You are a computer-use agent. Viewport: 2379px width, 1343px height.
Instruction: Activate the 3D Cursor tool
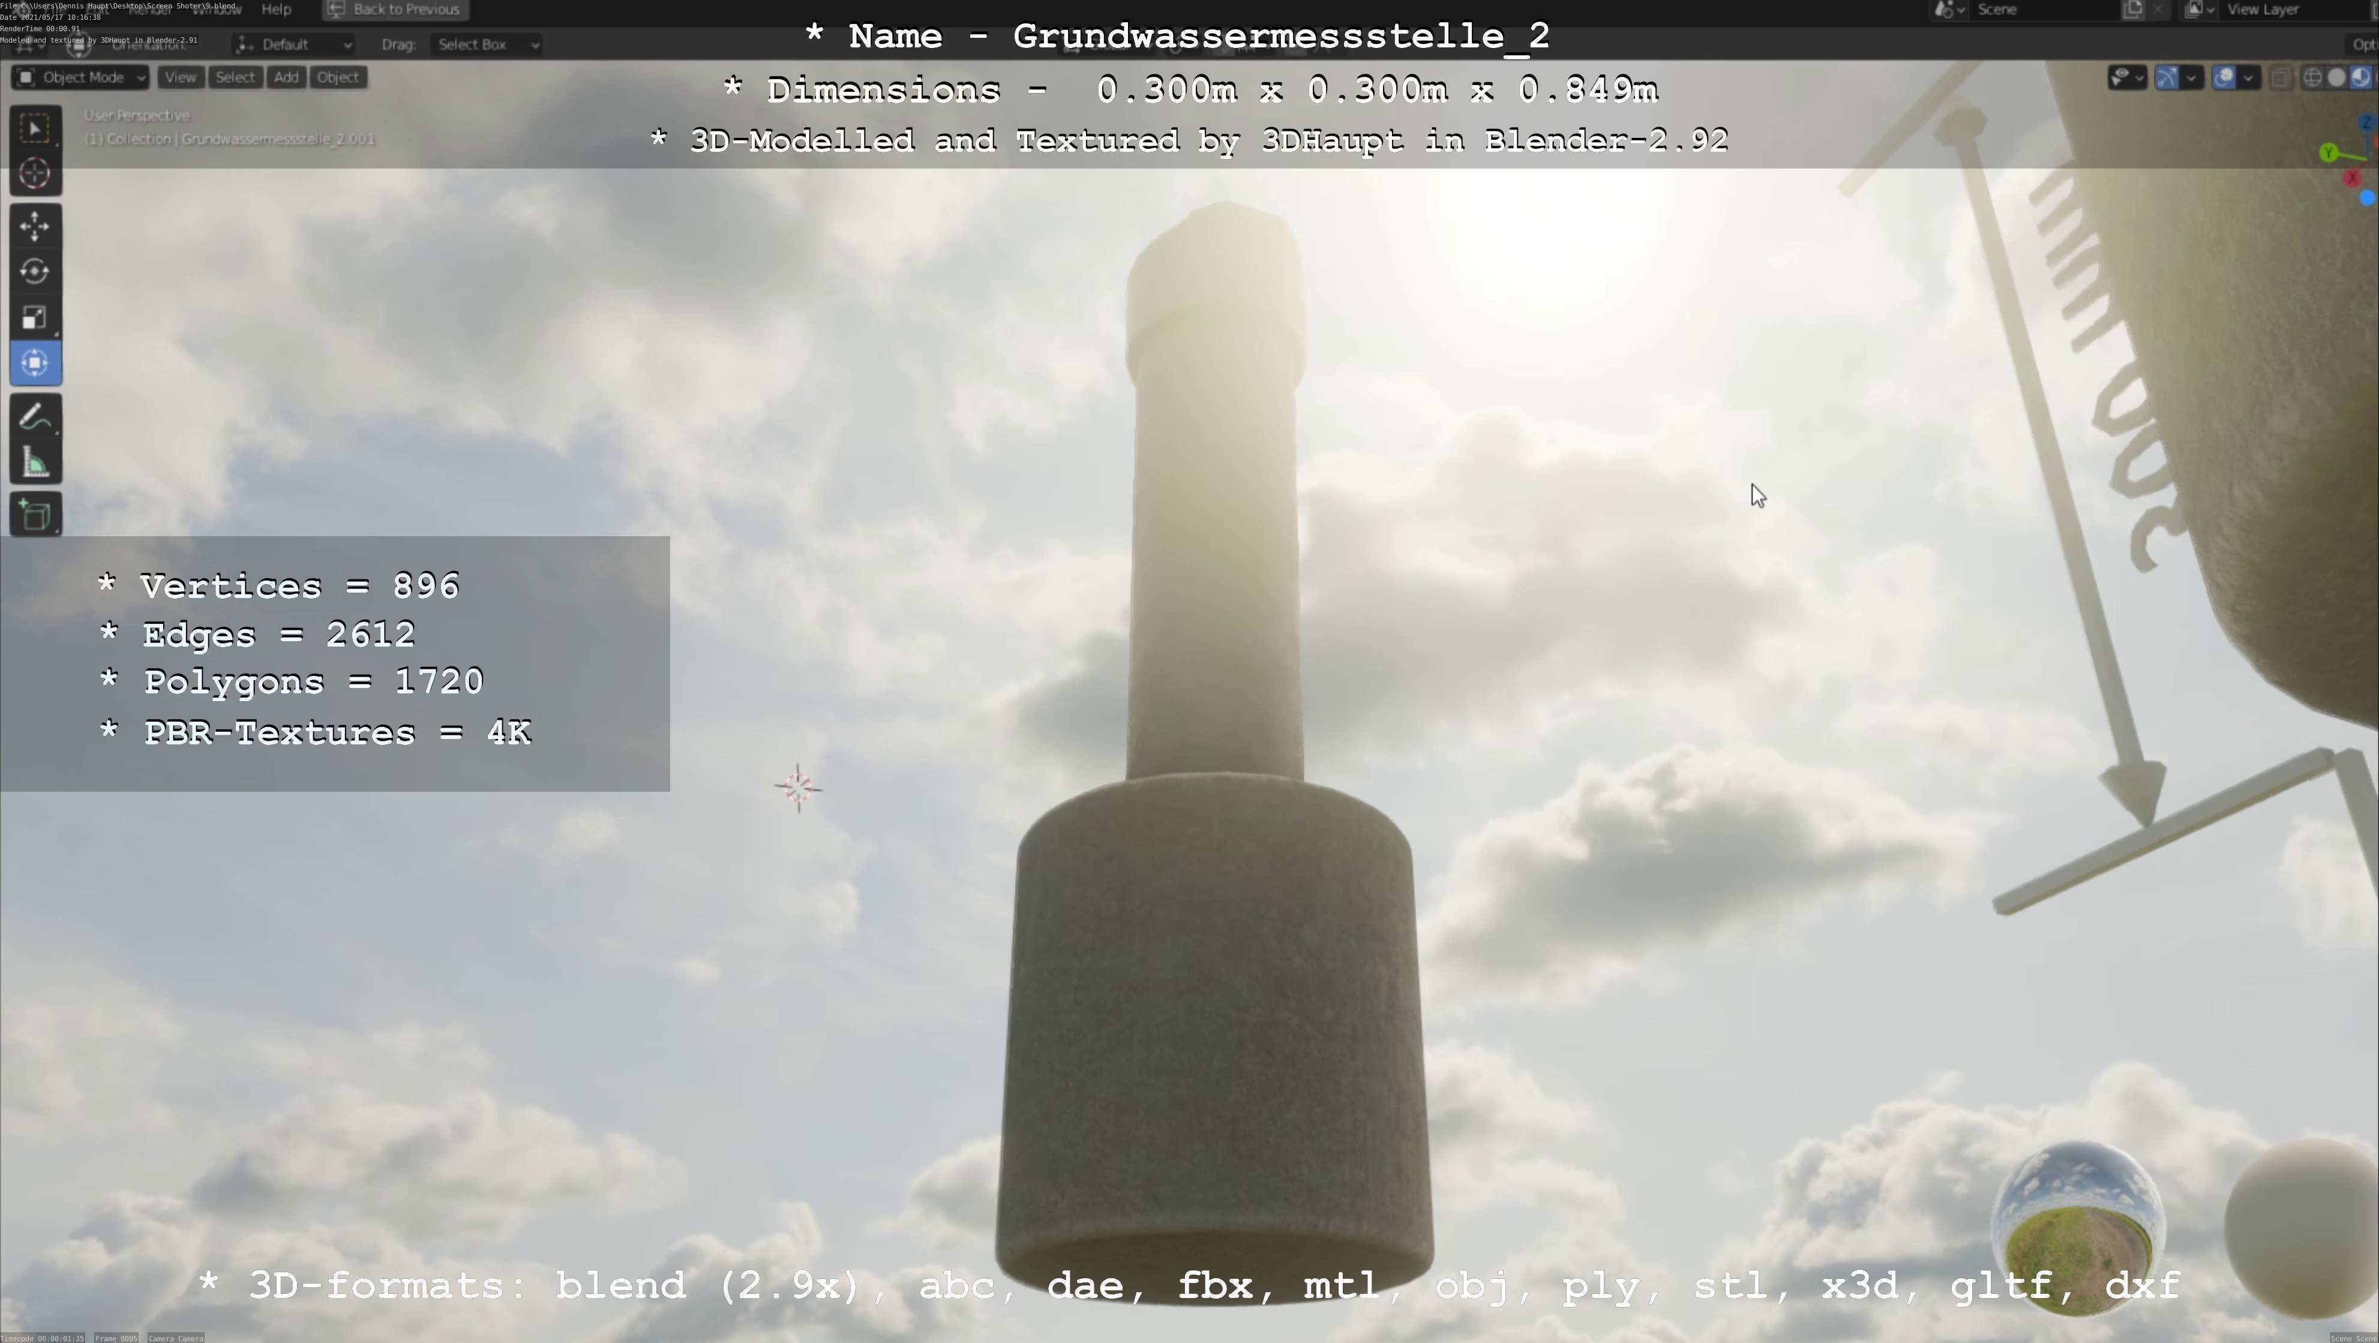point(35,173)
